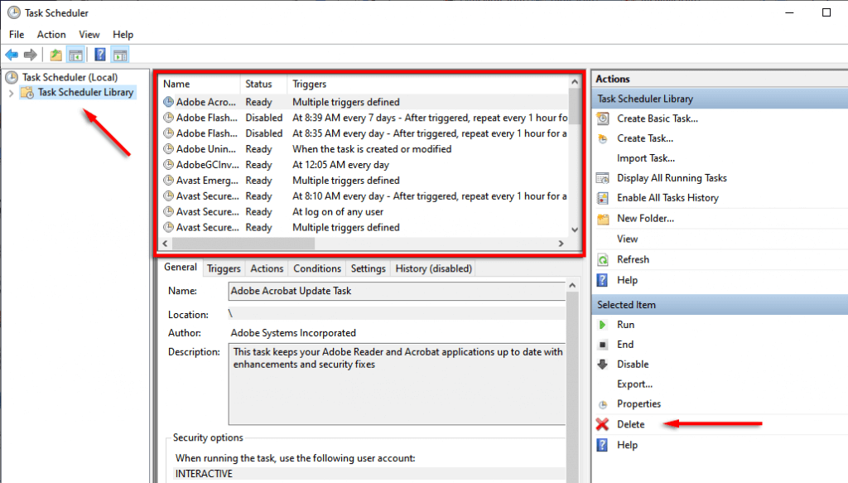This screenshot has width=848, height=483.
Task: Open the Action menu
Action: click(x=51, y=35)
